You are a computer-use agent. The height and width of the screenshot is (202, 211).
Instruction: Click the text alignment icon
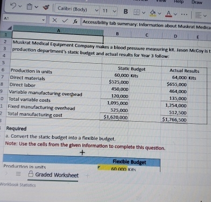coord(198,15)
